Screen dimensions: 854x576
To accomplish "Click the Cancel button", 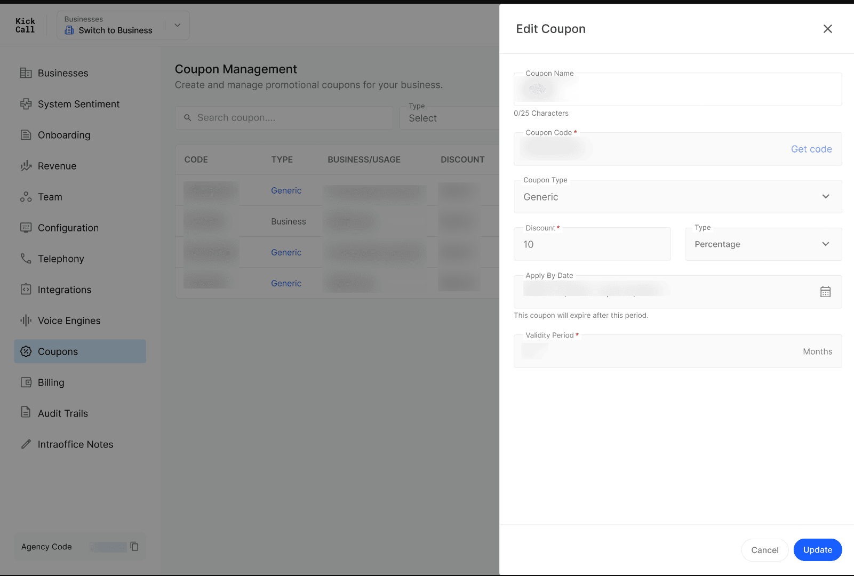I will coord(764,550).
